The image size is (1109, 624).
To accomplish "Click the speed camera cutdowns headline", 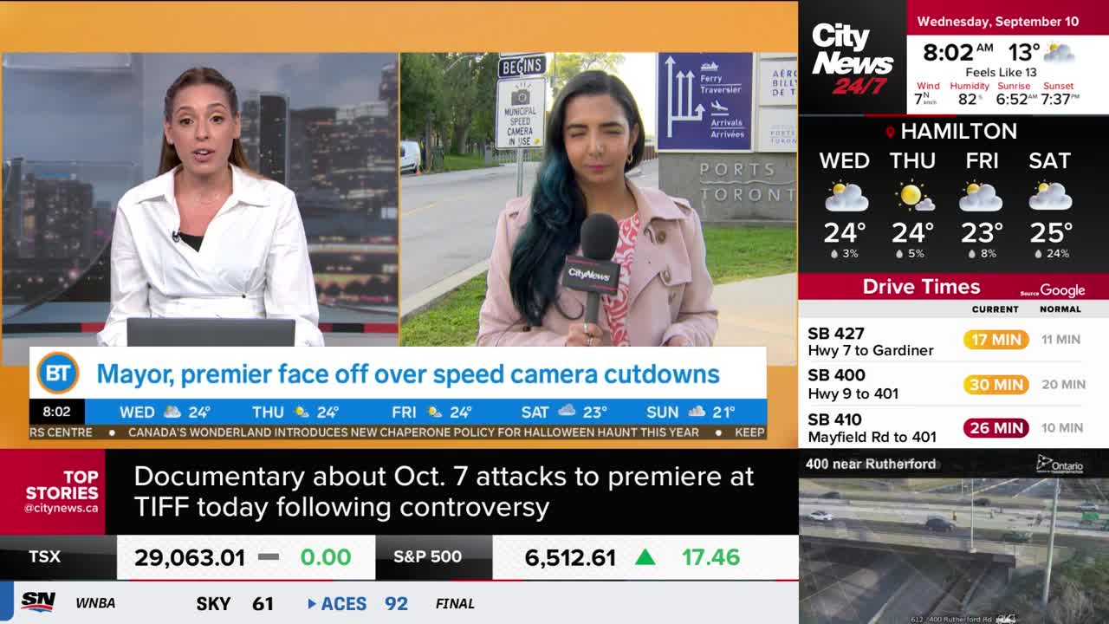I will pyautogui.click(x=408, y=374).
